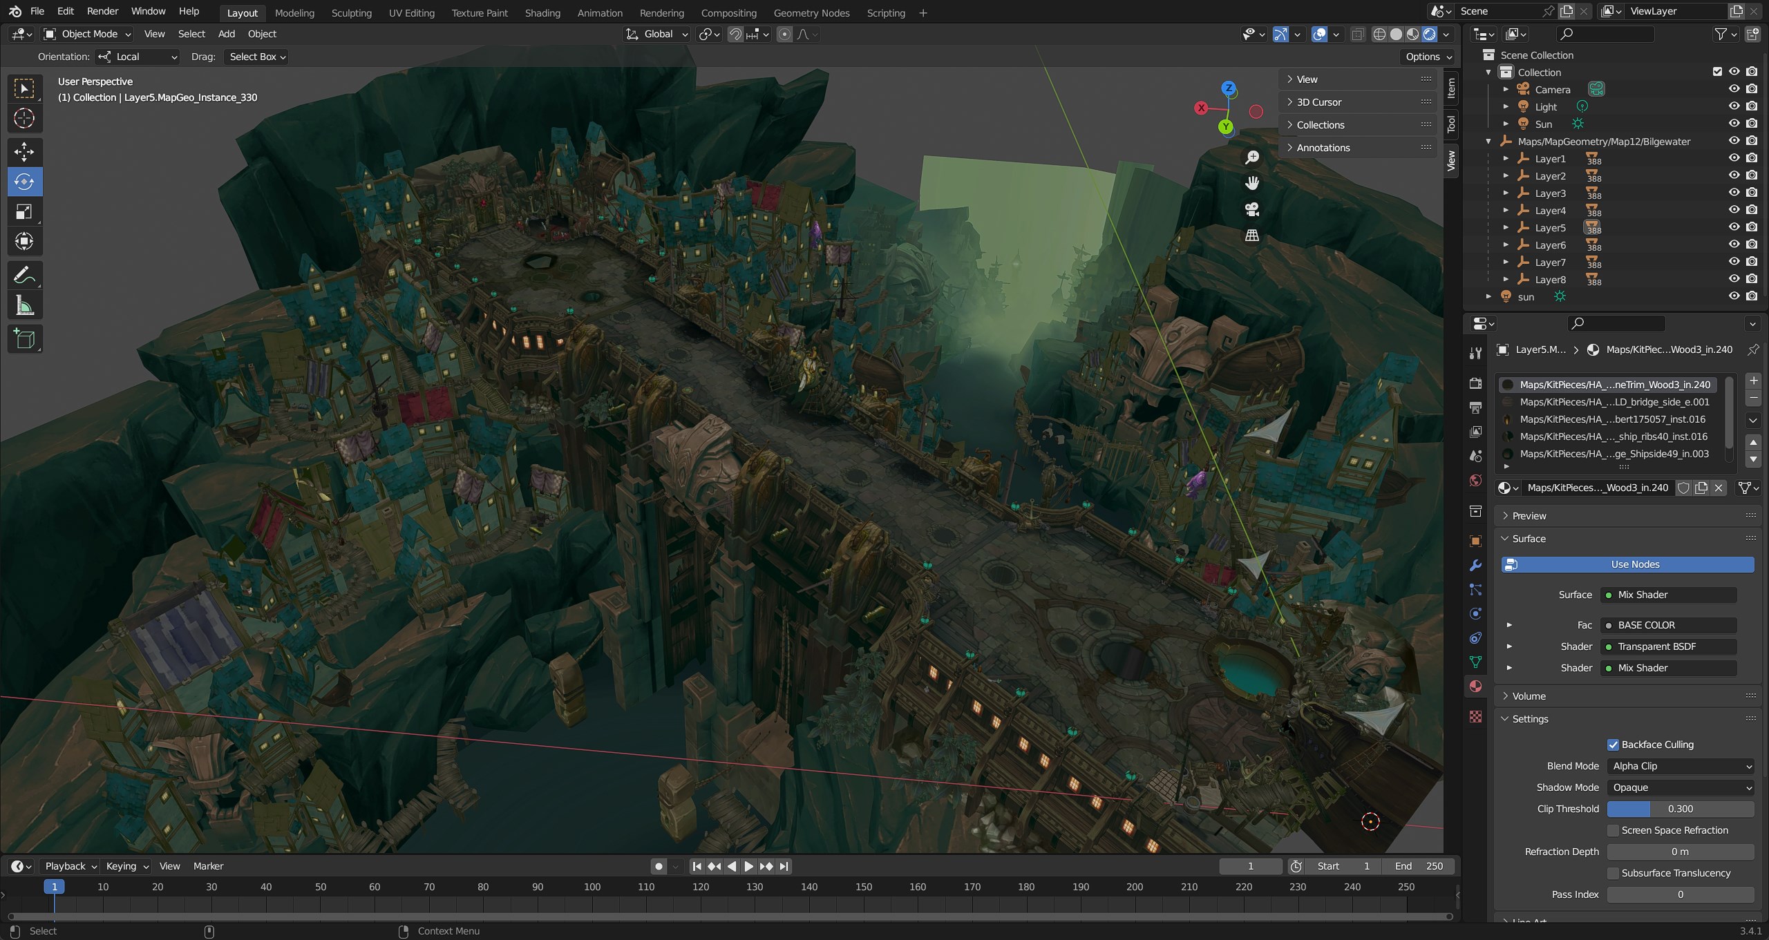The image size is (1769, 940).
Task: Select the Measure tool
Action: pos(24,305)
